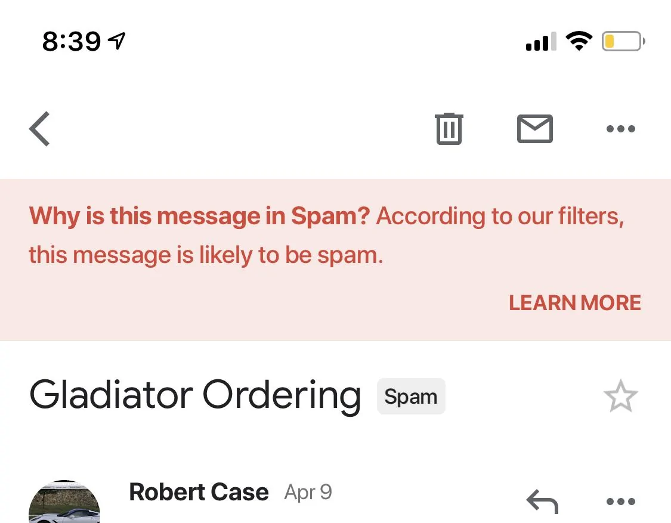Open the more options dots beside reply
The height and width of the screenshot is (523, 671).
[x=620, y=501]
